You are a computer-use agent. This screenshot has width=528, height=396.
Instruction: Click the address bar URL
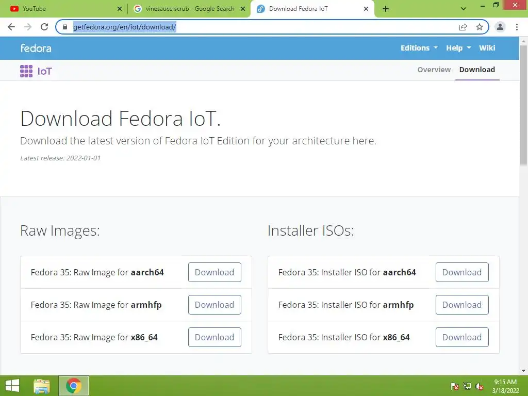pyautogui.click(x=125, y=27)
